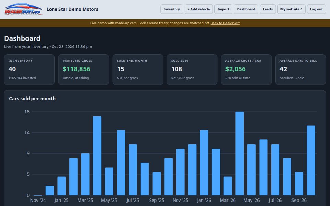Image resolution: width=330 pixels, height=206 pixels.
Task: Select the In Inventory stat card
Action: point(30,70)
